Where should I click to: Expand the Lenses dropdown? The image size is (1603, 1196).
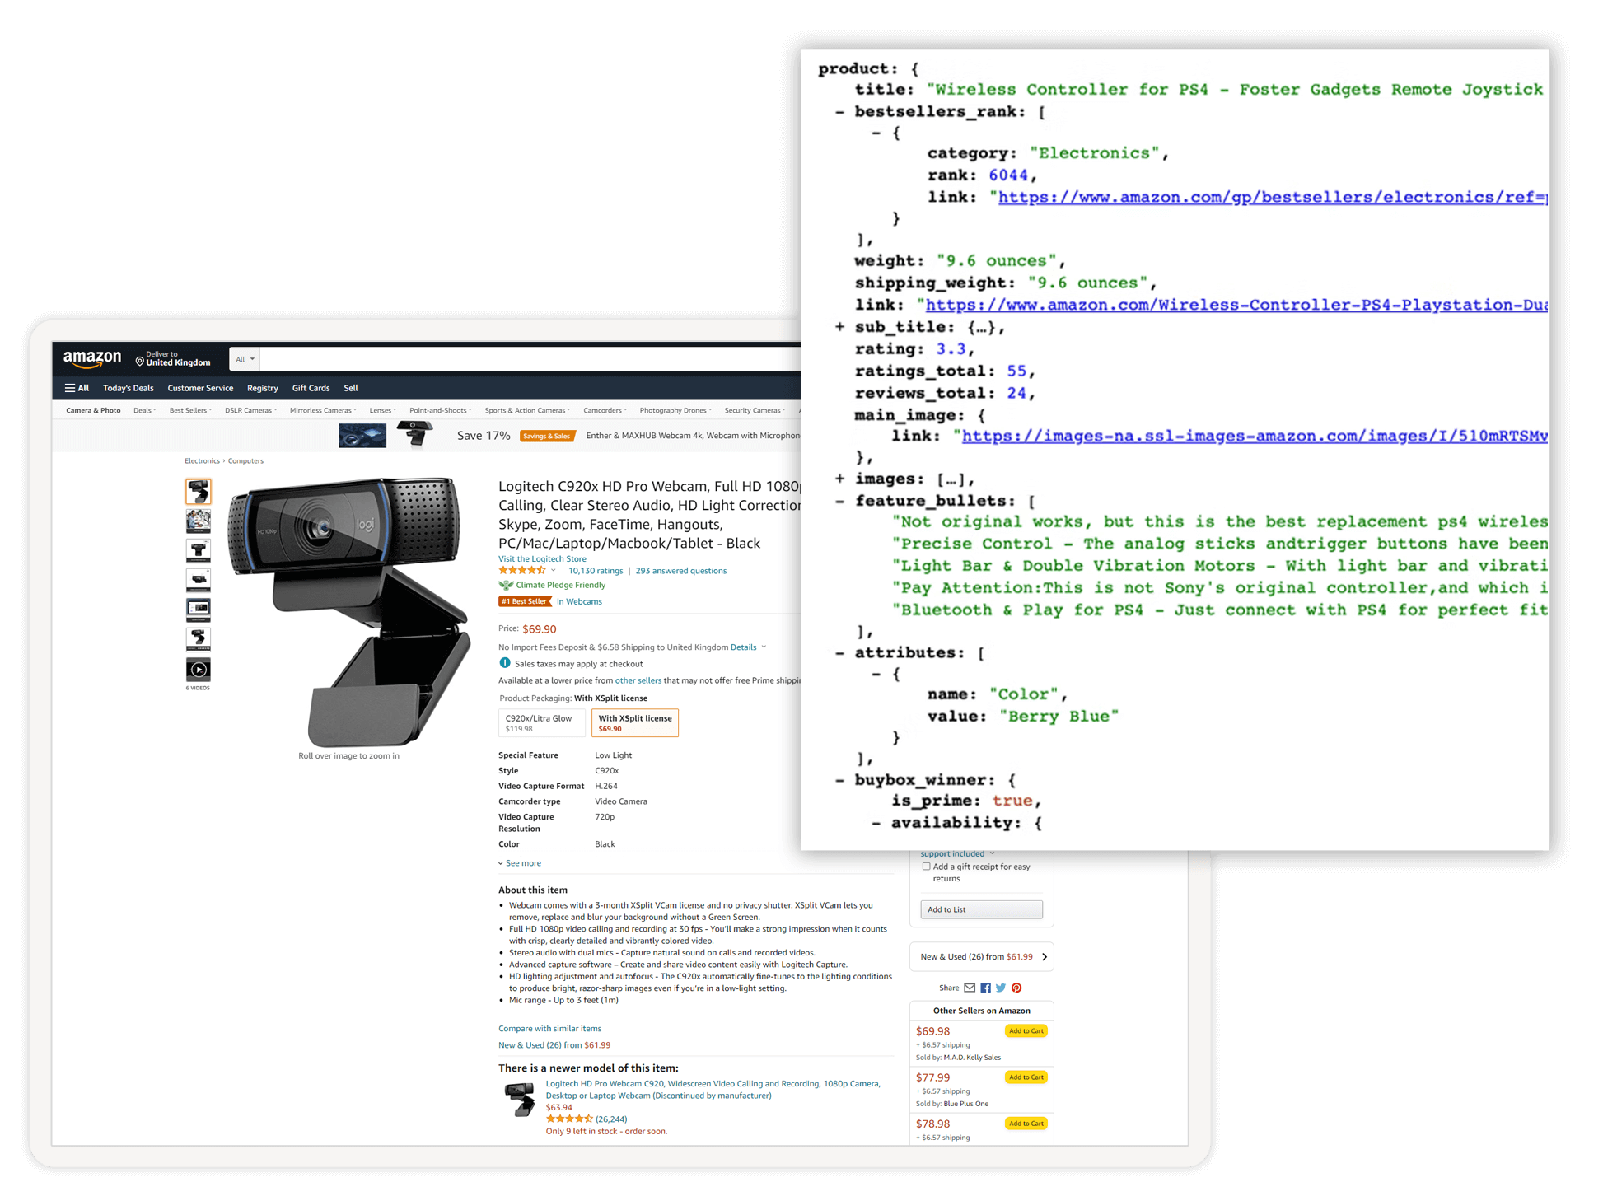(383, 410)
